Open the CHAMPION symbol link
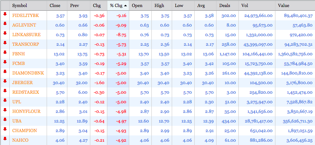315x145 pixels. point(24,131)
